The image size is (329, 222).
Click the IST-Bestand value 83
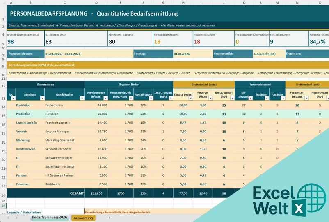(x=48, y=42)
